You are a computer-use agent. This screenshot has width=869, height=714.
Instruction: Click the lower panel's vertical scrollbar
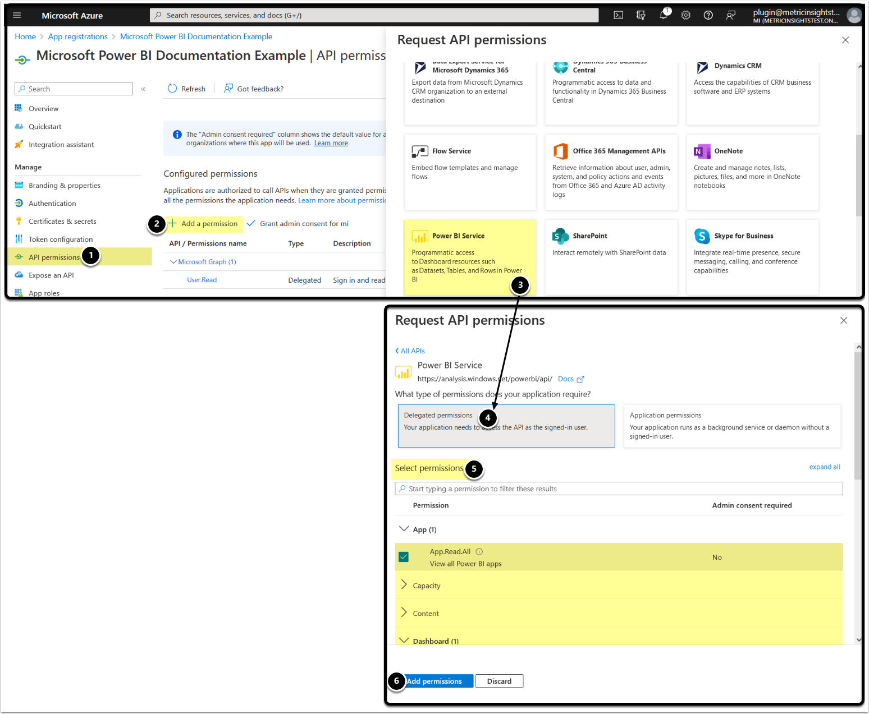(858, 415)
